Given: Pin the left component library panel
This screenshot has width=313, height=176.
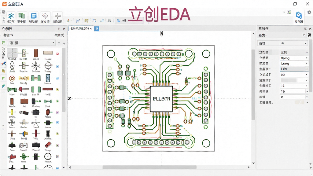Looking at the screenshot, I should [59, 29].
